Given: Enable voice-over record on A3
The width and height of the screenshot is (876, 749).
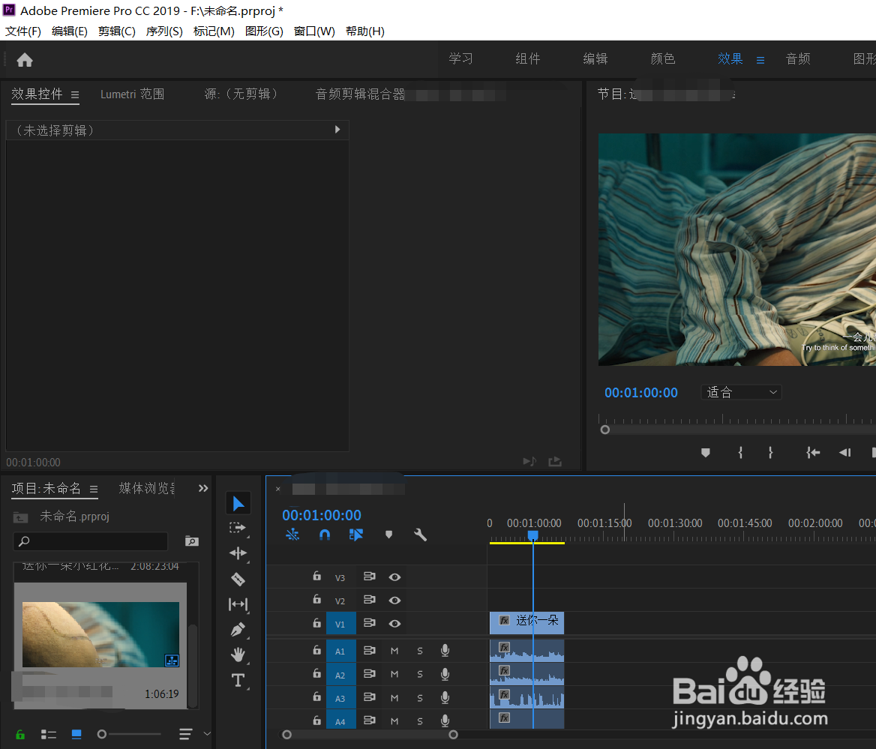Looking at the screenshot, I should pyautogui.click(x=445, y=697).
